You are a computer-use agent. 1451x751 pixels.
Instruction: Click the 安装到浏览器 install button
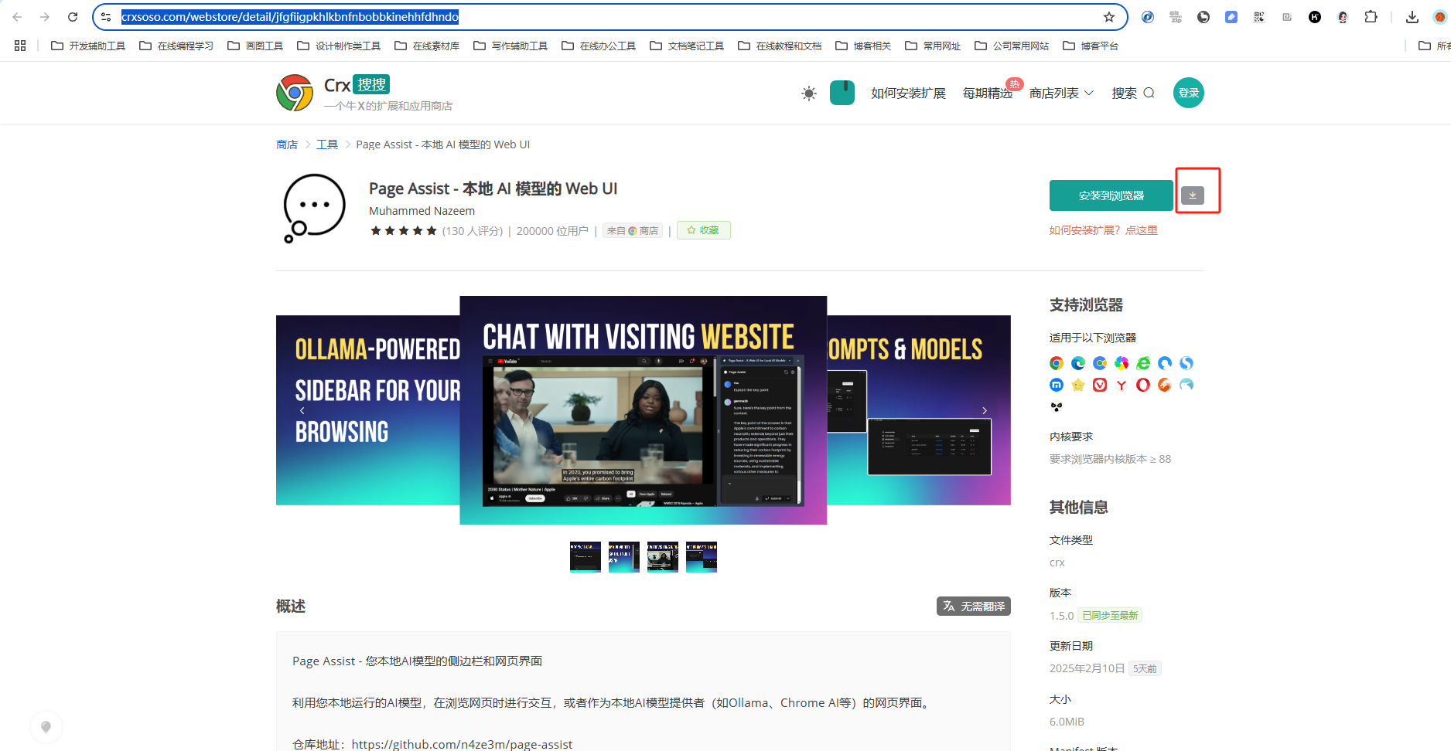[1111, 195]
